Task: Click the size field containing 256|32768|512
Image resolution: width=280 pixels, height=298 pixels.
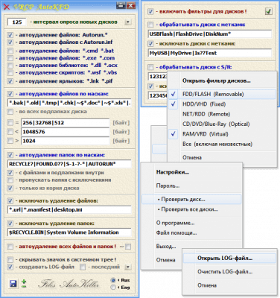Action: tap(65, 123)
